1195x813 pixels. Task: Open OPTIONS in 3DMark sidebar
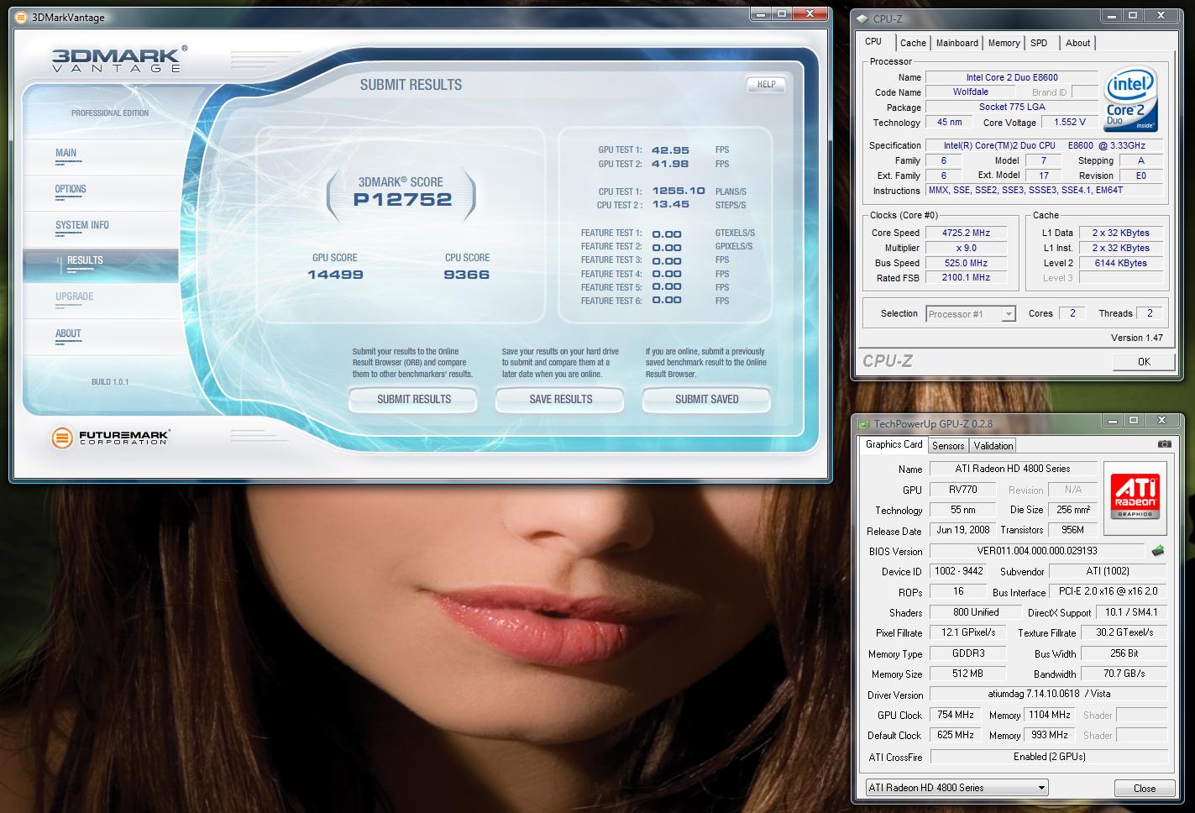[x=71, y=189]
